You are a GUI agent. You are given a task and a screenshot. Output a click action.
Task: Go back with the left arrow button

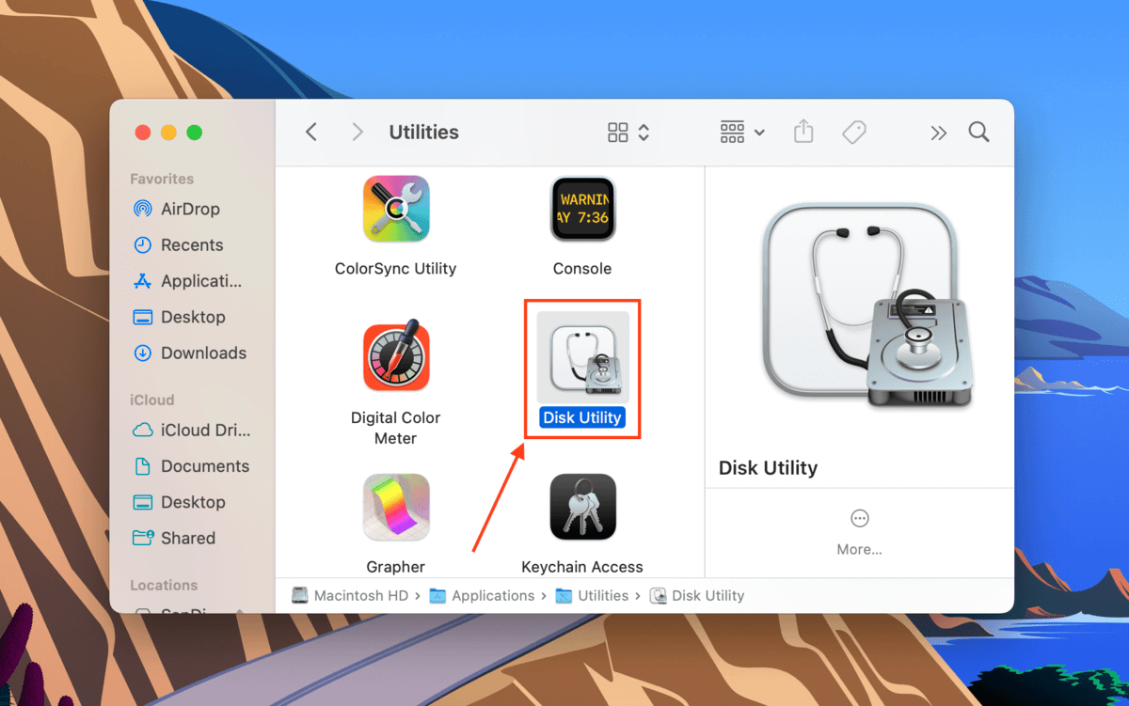pyautogui.click(x=311, y=133)
